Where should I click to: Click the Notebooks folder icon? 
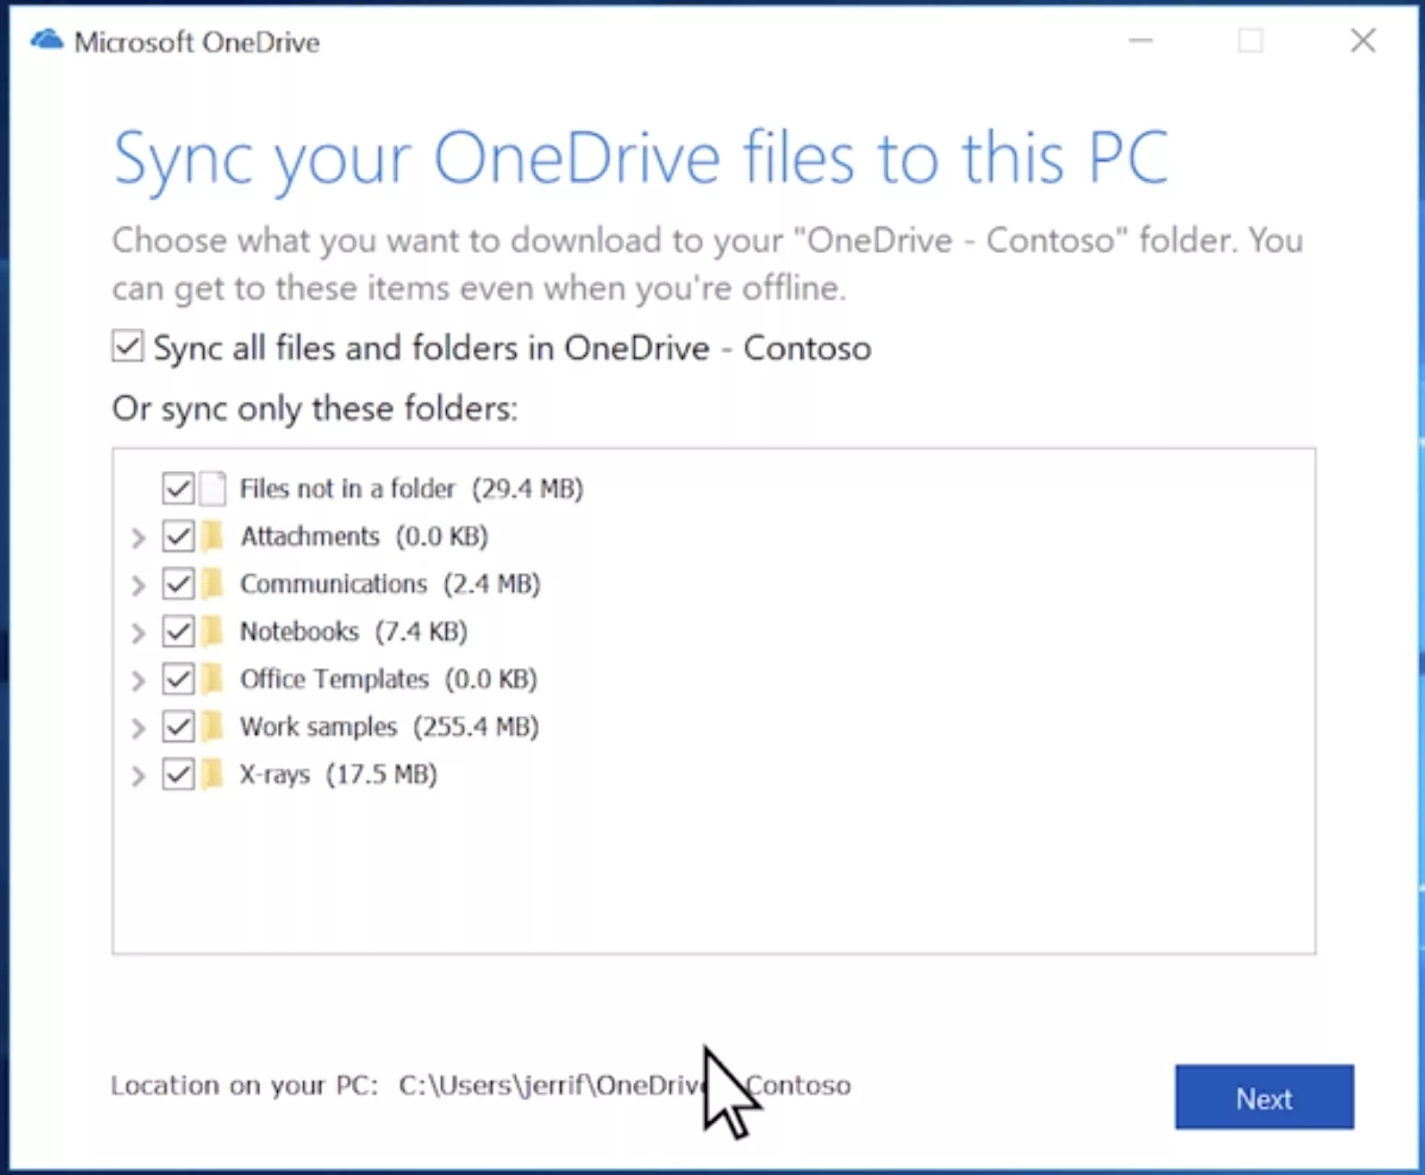click(x=213, y=631)
